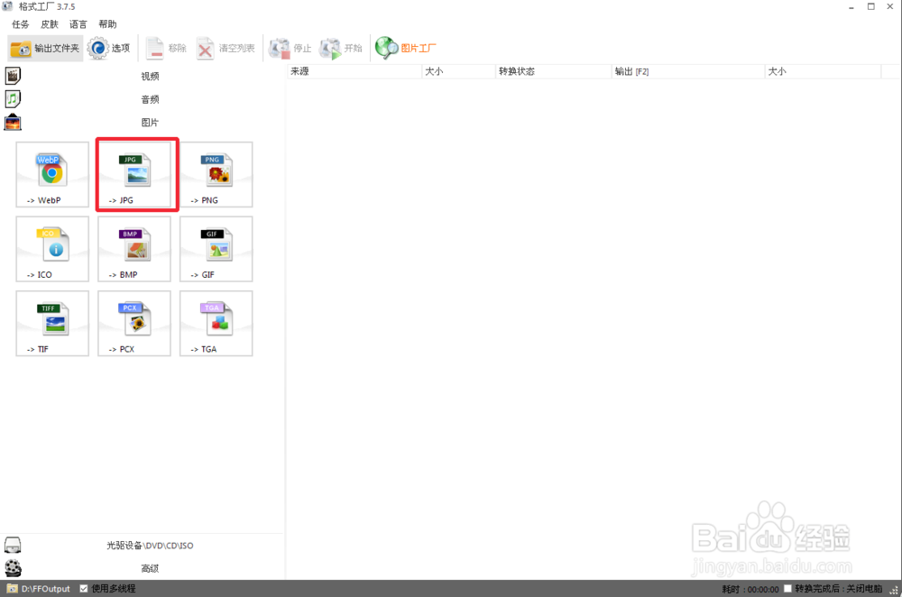Screen dimensions: 902x597
Task: Click the advanced film reel icon
Action: pyautogui.click(x=13, y=568)
